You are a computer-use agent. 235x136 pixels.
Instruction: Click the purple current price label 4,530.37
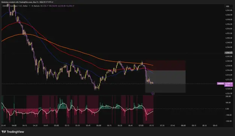[x=229, y=84]
